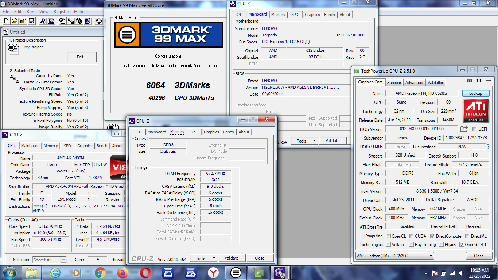Click the floppy disk Save icon in 3DMark
Viewport: 498px width, 280px height.
click(x=31, y=21)
